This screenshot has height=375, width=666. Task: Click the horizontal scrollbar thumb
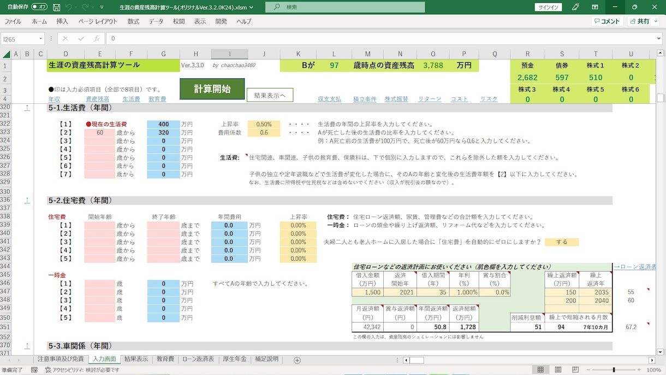click(417, 360)
